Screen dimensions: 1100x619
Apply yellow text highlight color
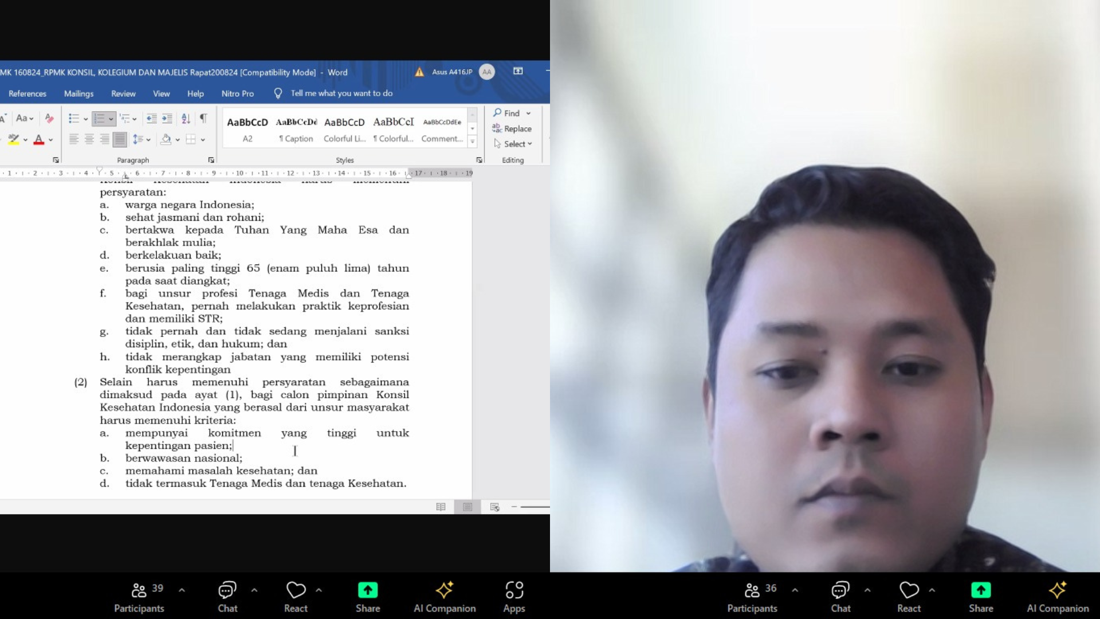click(x=14, y=139)
